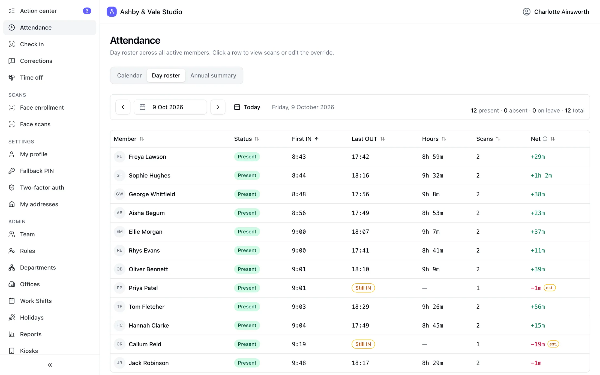Click the Check in face-scan icon

tap(12, 44)
